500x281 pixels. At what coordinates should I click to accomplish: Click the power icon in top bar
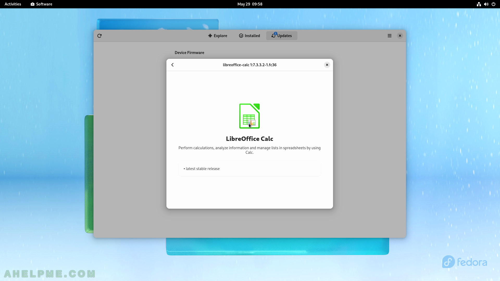[x=493, y=4]
